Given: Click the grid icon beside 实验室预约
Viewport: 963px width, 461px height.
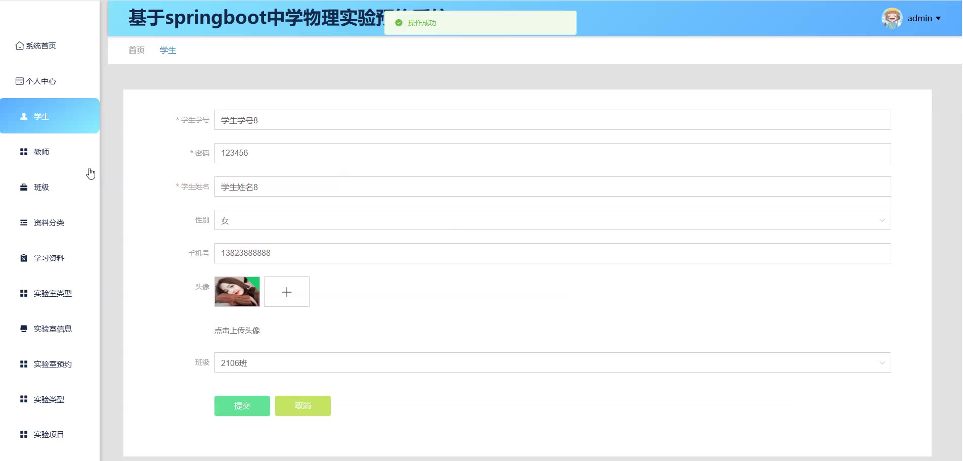Looking at the screenshot, I should click(x=24, y=364).
